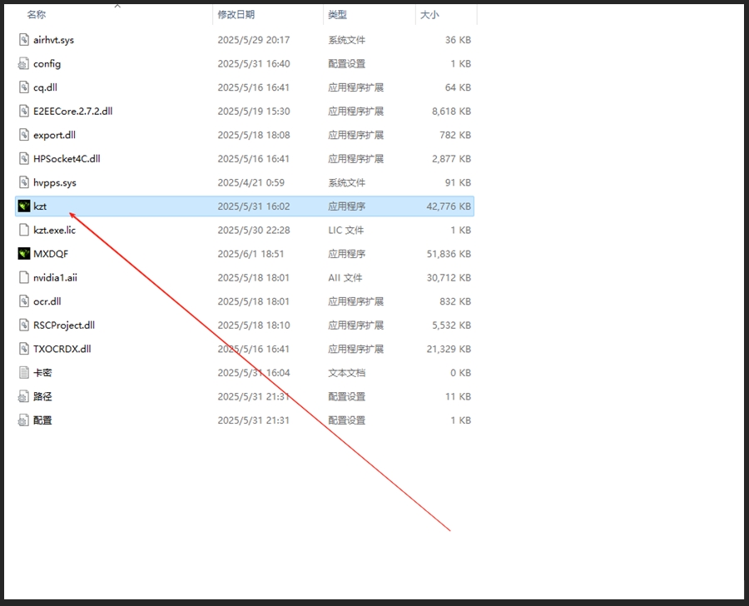
Task: Click the nvidia1.aii file icon
Action: coord(24,278)
